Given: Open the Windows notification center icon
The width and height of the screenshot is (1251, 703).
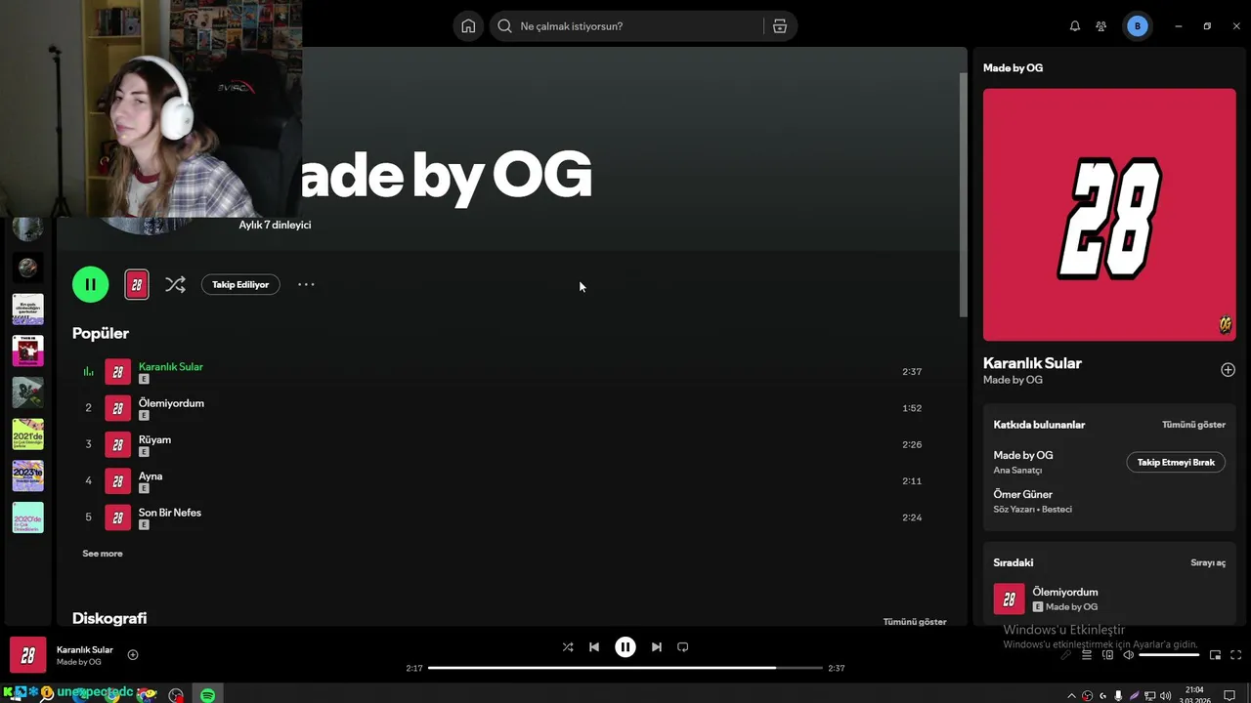Looking at the screenshot, I should click(x=1229, y=695).
